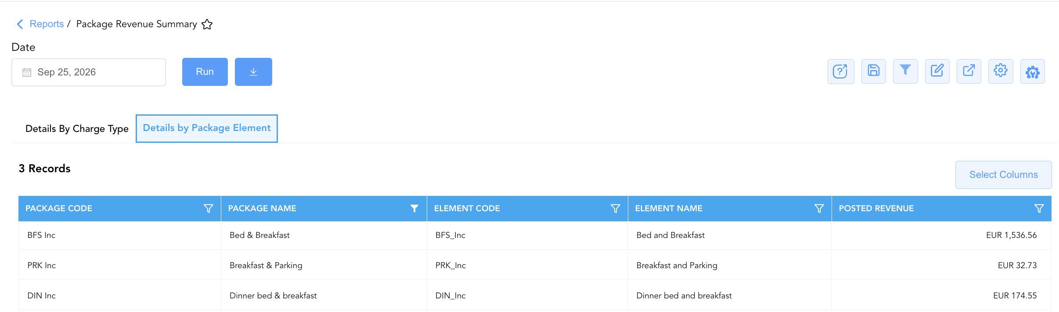
Task: Open the Element Code column filter
Action: (x=615, y=209)
